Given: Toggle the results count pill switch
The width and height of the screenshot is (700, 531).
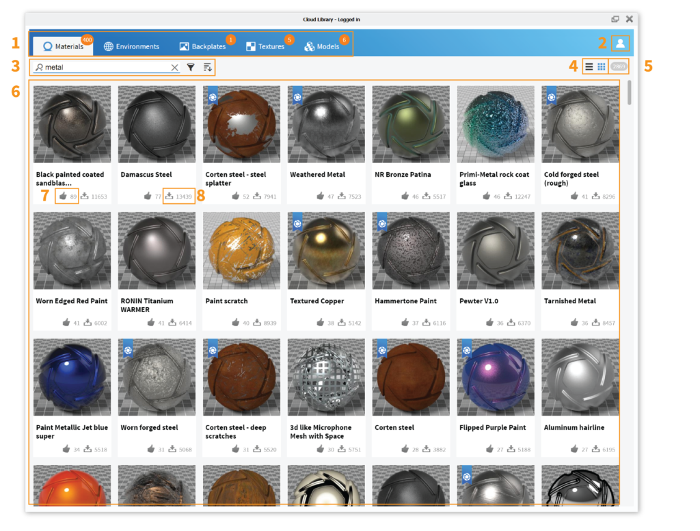Looking at the screenshot, I should (x=618, y=67).
